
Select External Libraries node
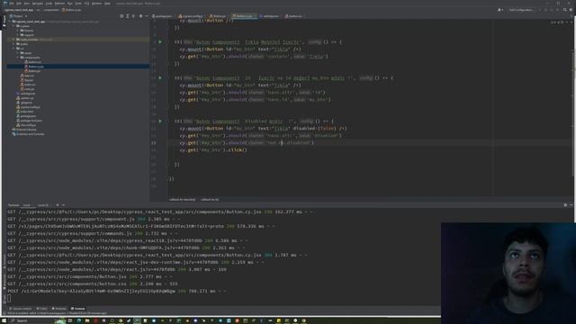point(24,130)
